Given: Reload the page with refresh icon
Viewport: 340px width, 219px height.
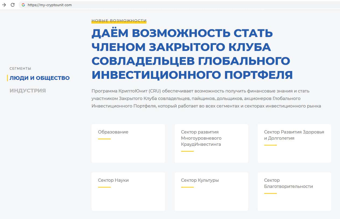Looking at the screenshot, I should (x=12, y=5).
